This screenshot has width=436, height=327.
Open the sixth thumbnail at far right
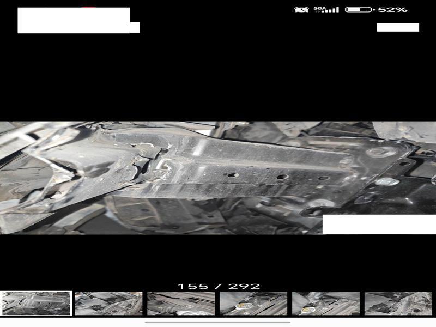[x=398, y=303]
